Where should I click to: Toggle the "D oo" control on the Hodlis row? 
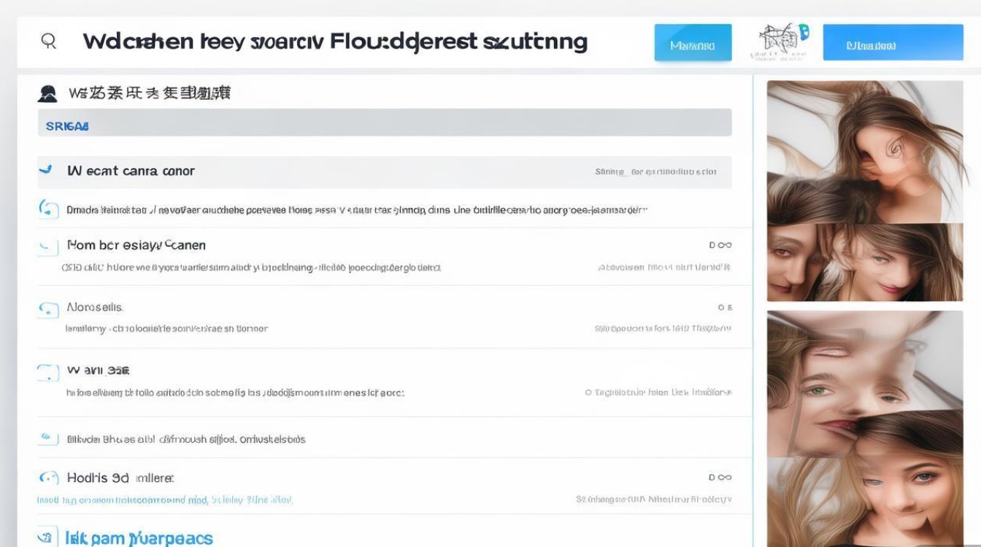(x=720, y=478)
